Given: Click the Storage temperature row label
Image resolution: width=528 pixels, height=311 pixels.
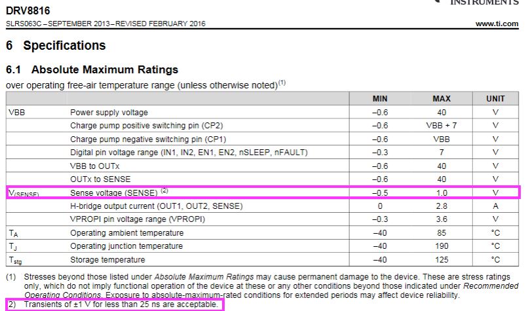Looking at the screenshot, I should pyautogui.click(x=107, y=259).
